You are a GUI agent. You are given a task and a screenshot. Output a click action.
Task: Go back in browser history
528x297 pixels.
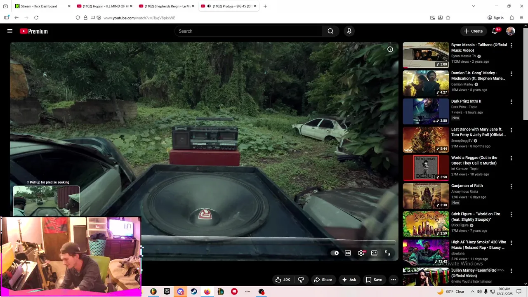16,18
